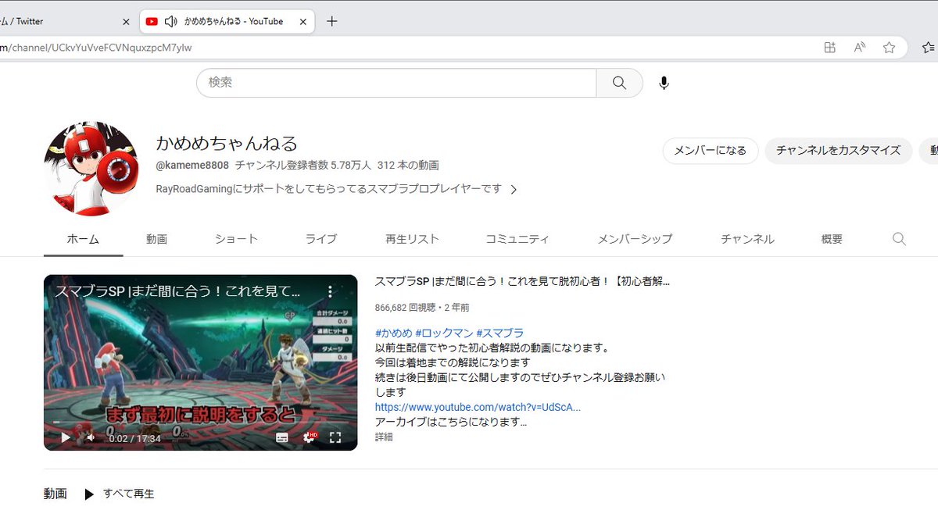Click the 312 本の動画 count

pyautogui.click(x=408, y=166)
